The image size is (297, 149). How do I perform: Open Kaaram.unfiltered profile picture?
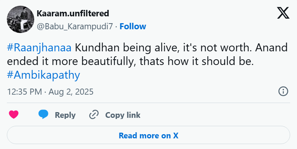[21, 19]
